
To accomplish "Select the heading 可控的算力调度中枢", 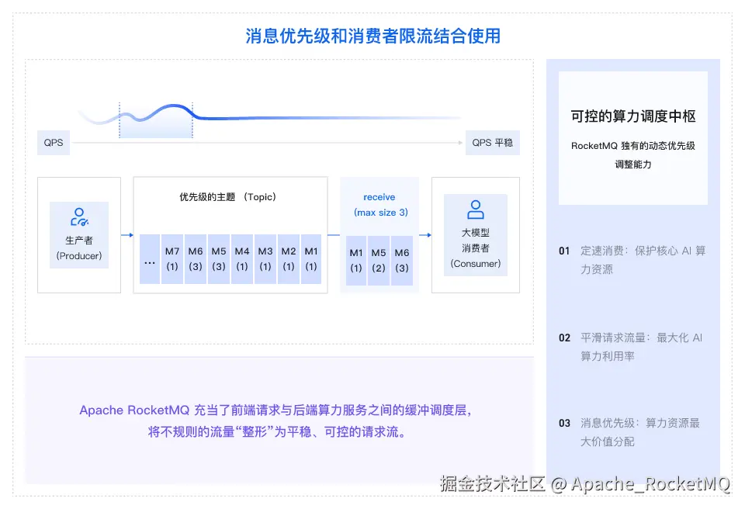I will (x=633, y=116).
